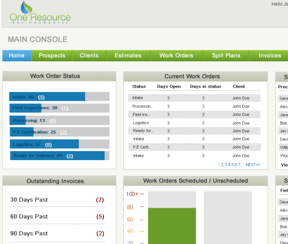Switch to the Prospects tab

pos(52,55)
